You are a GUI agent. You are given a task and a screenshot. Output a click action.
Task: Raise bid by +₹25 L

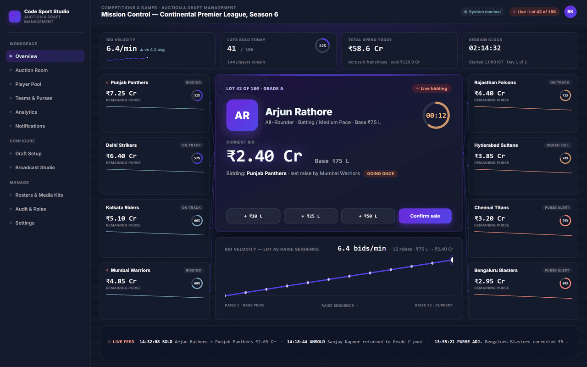pyautogui.click(x=310, y=216)
